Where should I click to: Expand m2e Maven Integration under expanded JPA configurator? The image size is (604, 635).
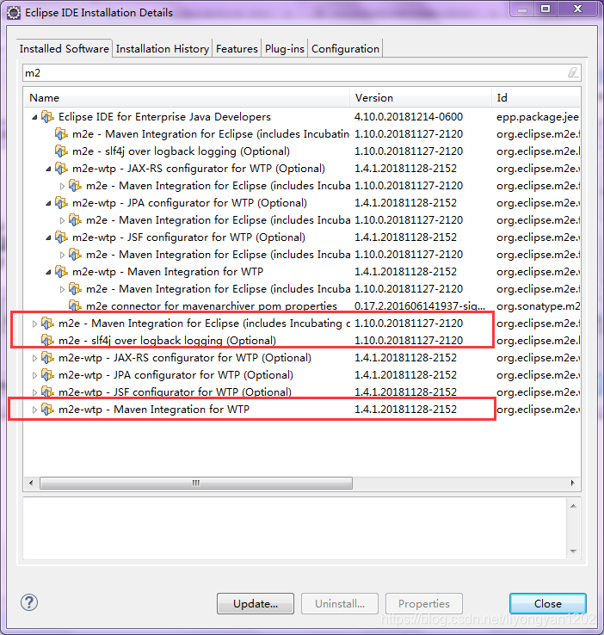pos(62,220)
